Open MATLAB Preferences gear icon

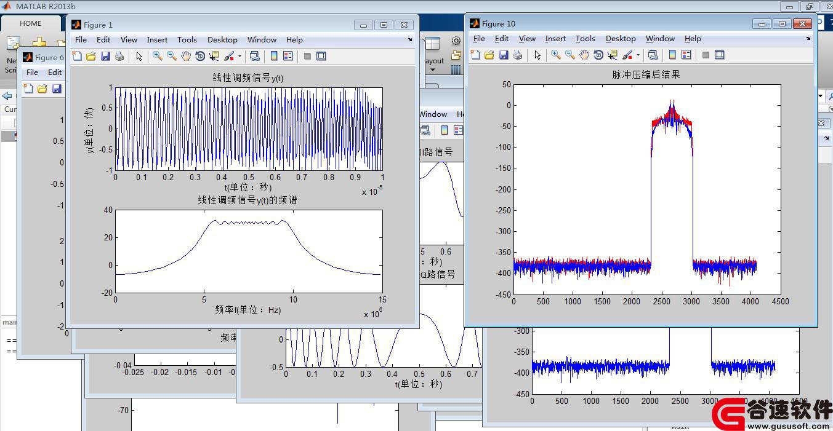[x=456, y=41]
